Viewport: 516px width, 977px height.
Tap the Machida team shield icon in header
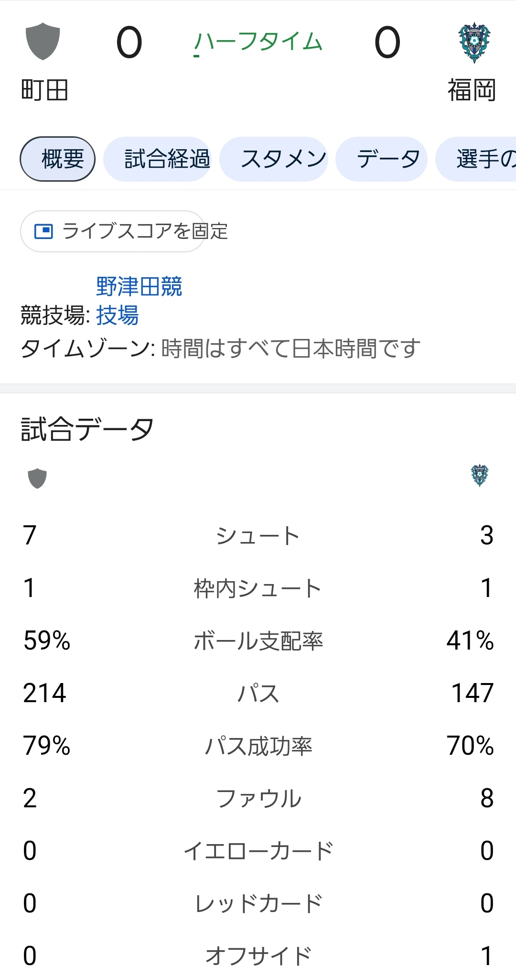tap(43, 41)
